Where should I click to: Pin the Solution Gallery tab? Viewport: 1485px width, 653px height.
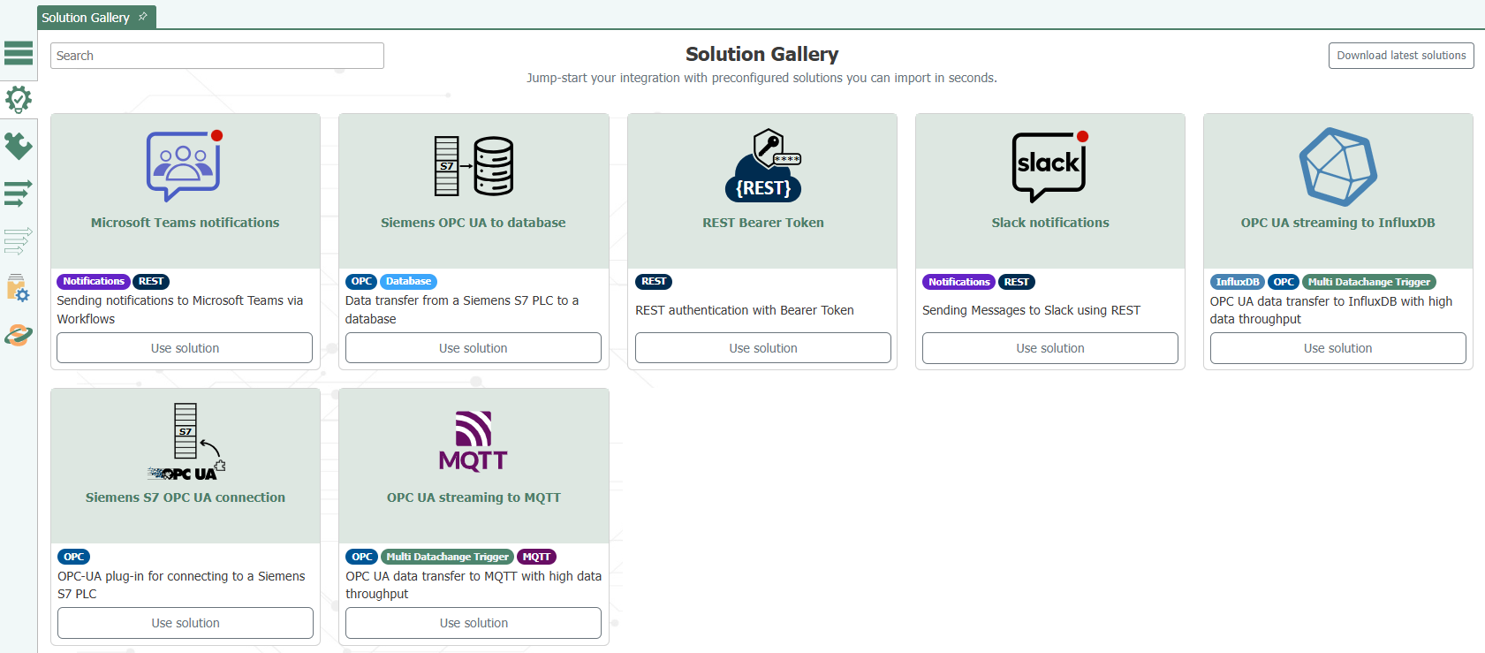point(143,17)
